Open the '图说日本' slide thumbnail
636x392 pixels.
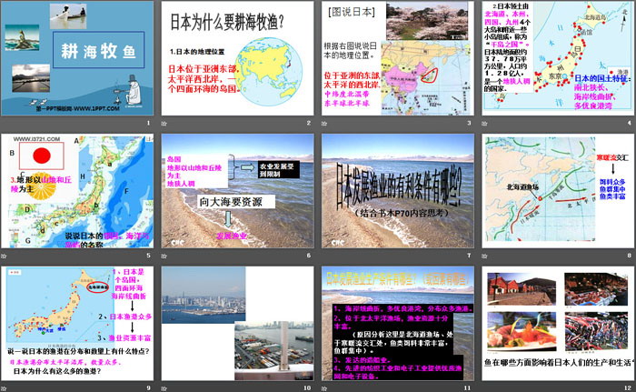pos(398,57)
